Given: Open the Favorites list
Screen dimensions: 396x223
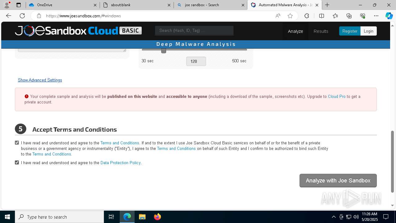Looking at the screenshot, I should (335, 16).
